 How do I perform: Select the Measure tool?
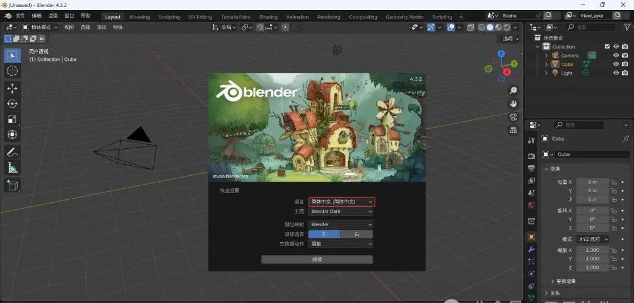point(12,168)
